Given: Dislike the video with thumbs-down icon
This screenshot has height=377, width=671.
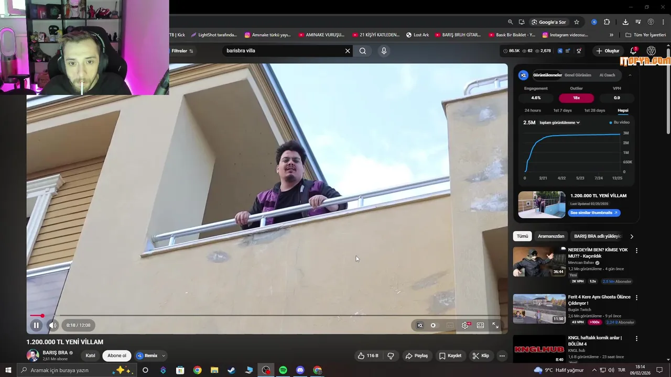Looking at the screenshot, I should click(x=391, y=356).
